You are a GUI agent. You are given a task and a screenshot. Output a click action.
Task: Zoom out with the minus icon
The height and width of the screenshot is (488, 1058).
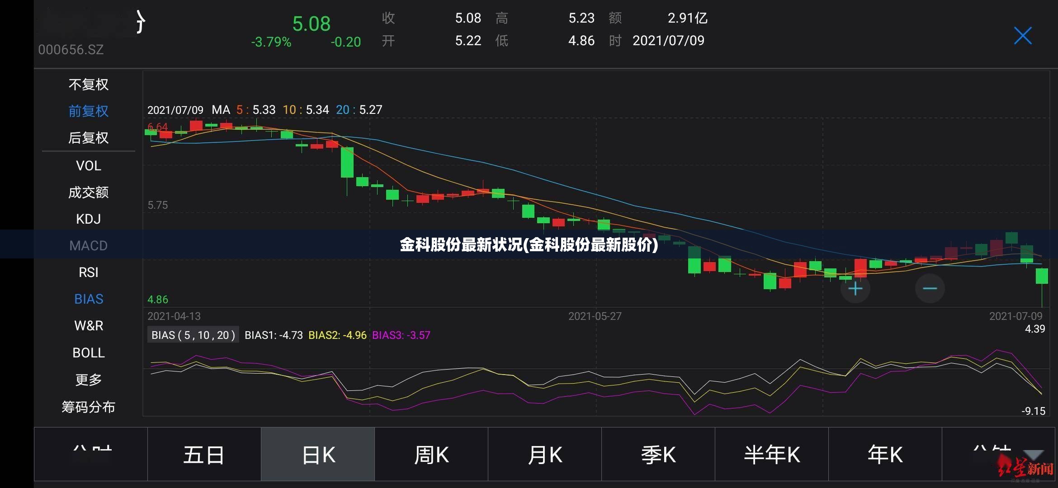point(930,288)
